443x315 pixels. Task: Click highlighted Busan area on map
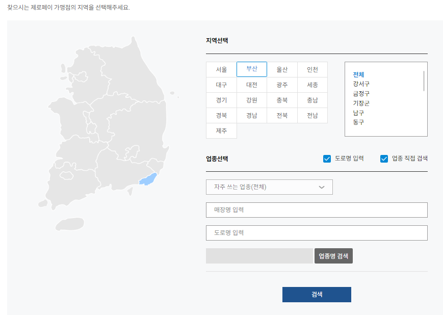tap(148, 179)
